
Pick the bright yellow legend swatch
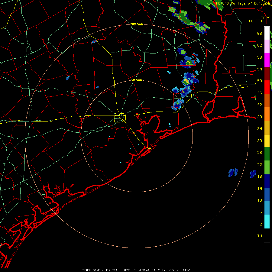coord(267,141)
